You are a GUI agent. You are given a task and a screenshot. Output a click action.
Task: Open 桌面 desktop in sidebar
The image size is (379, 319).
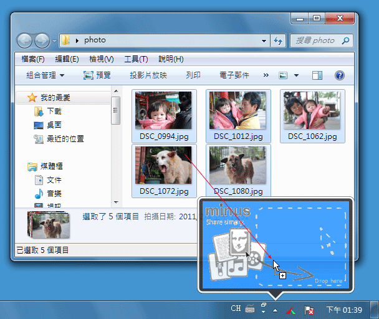(x=48, y=125)
